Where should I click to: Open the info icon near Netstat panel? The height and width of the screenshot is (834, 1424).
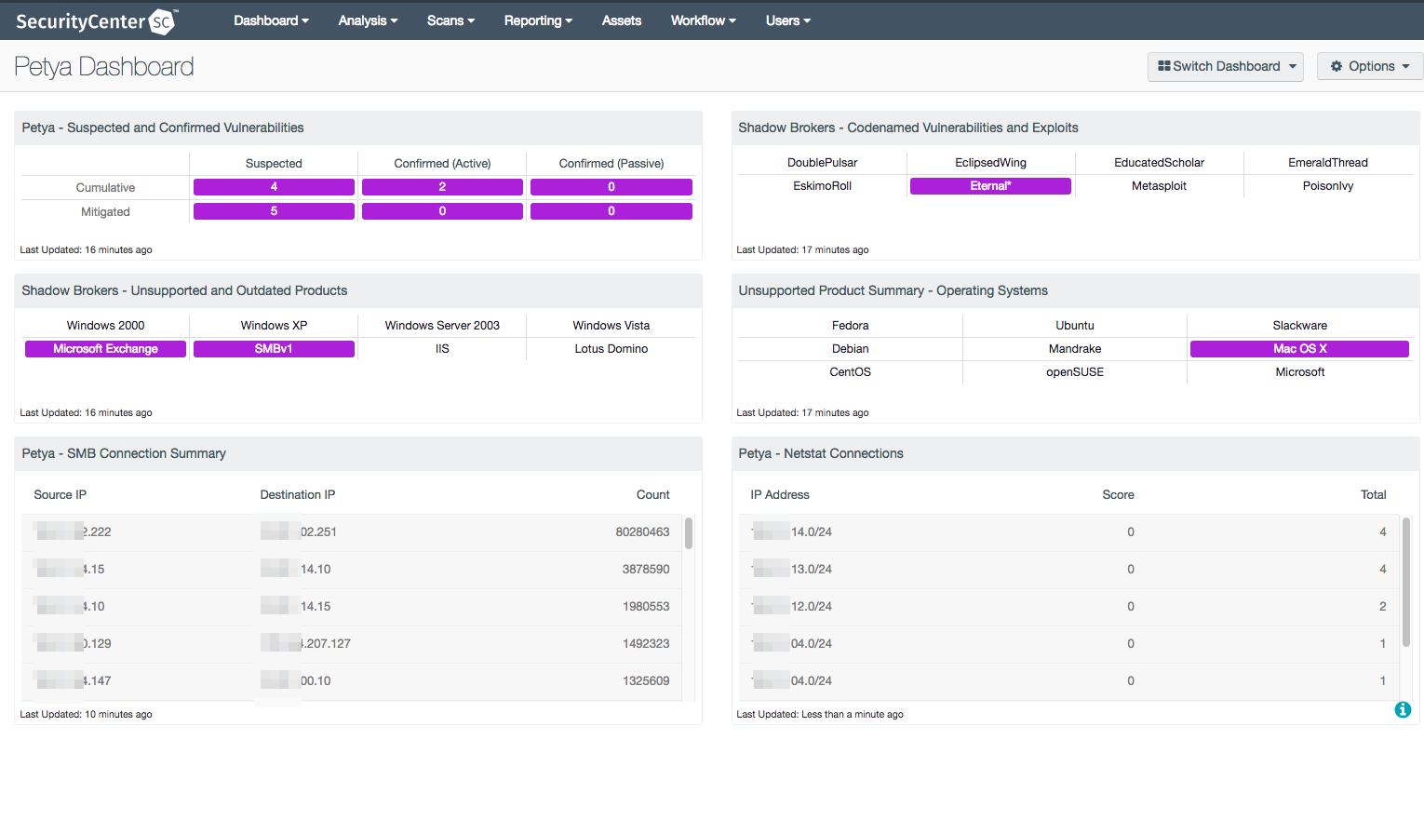pyautogui.click(x=1403, y=710)
